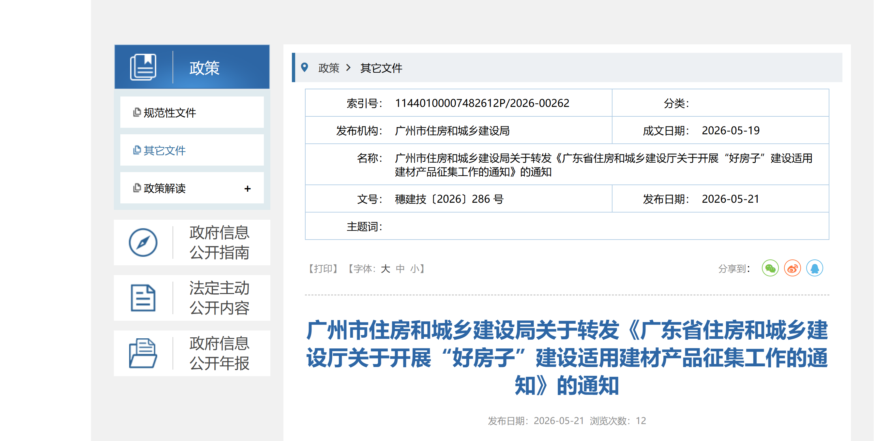This screenshot has width=892, height=441.
Task: Open 政府信息公开年报 section
Action: (192, 353)
